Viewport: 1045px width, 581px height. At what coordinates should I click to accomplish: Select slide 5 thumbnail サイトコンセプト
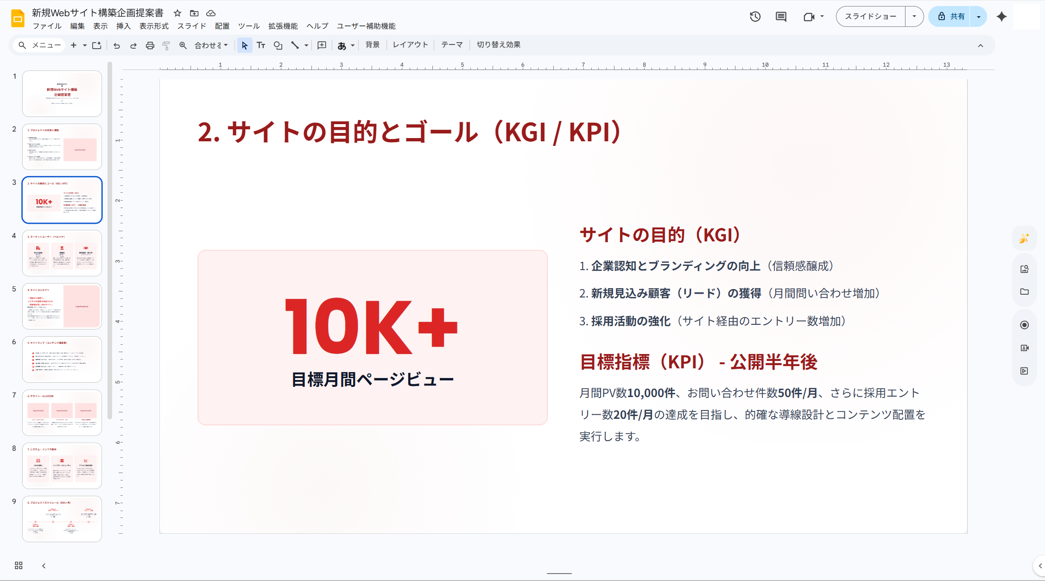[x=62, y=306]
